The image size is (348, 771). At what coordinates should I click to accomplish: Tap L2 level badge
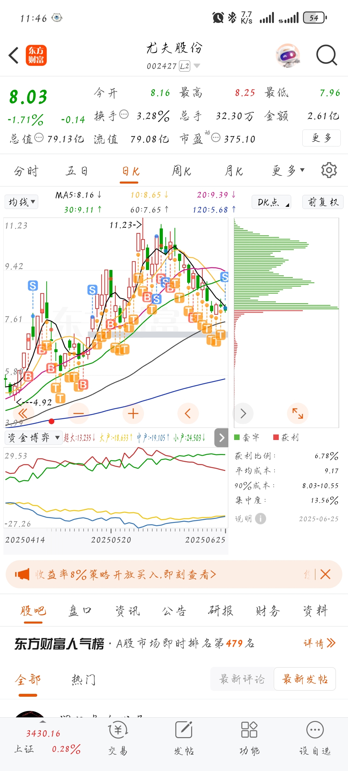[x=185, y=66]
